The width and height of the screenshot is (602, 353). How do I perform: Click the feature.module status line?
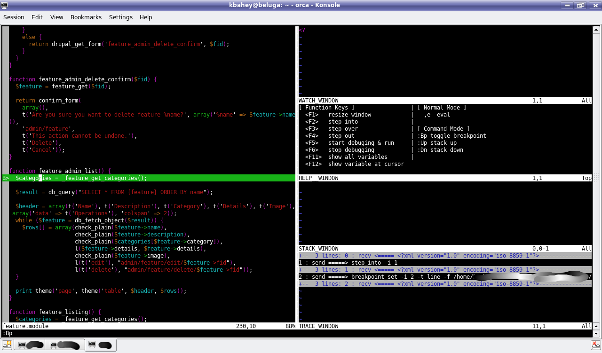tap(149, 326)
